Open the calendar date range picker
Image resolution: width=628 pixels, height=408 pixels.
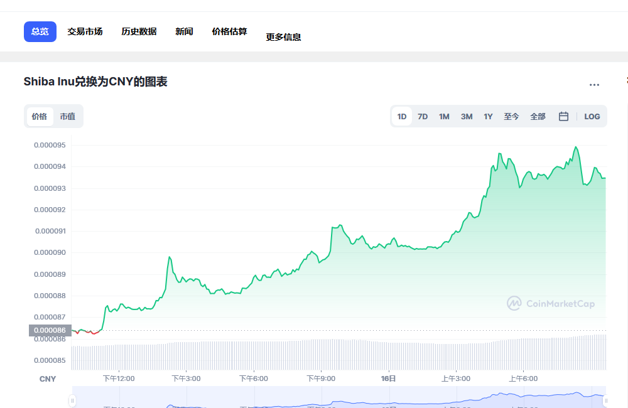point(563,116)
